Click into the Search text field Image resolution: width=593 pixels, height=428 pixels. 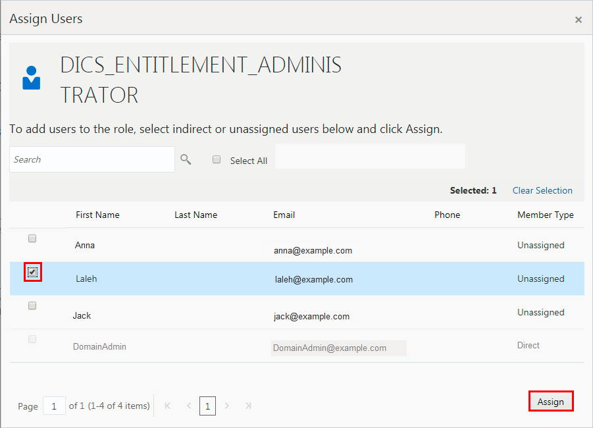pyautogui.click(x=92, y=159)
